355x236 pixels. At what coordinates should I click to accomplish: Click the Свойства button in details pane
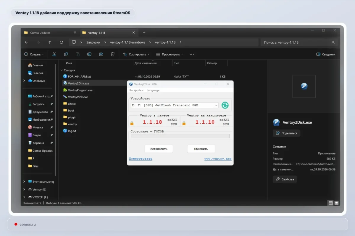point(285,179)
